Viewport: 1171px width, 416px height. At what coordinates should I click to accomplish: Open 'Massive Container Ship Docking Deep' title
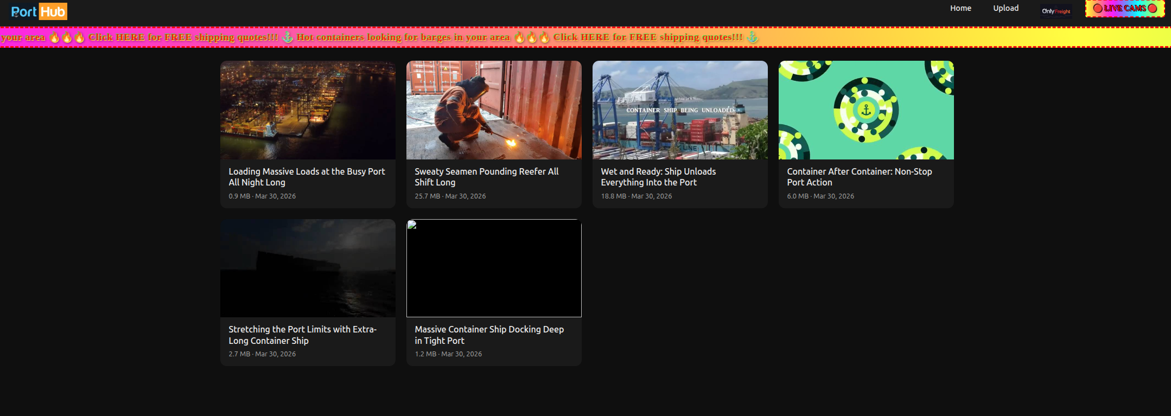[489, 335]
